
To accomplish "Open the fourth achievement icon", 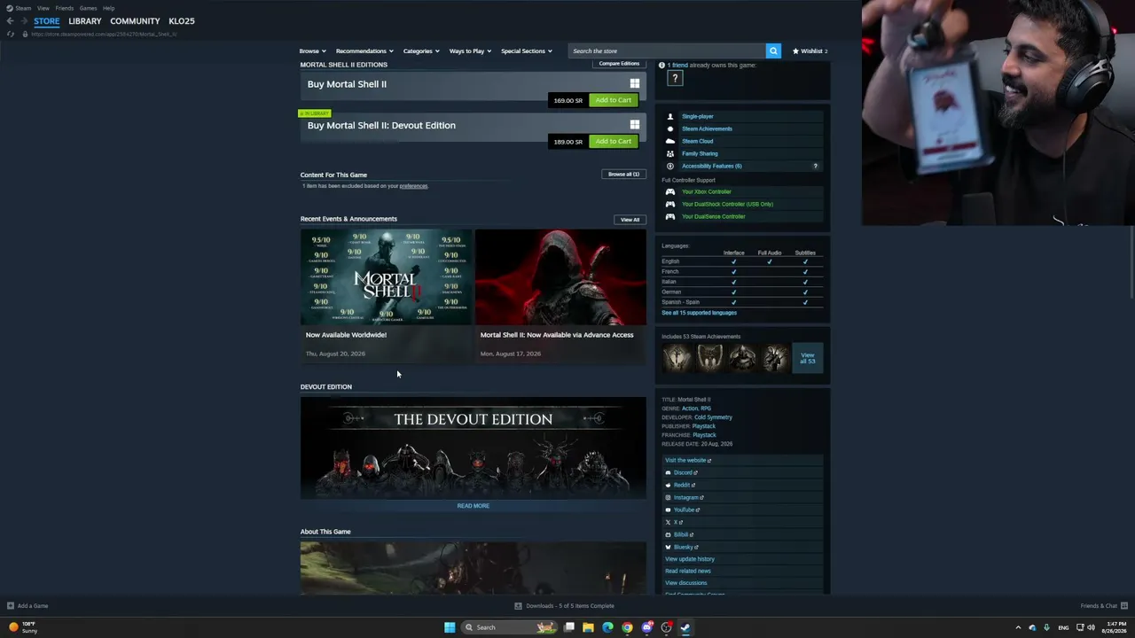I will click(776, 358).
